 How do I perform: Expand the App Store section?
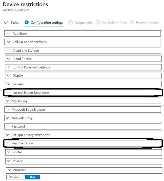[x=83, y=33]
